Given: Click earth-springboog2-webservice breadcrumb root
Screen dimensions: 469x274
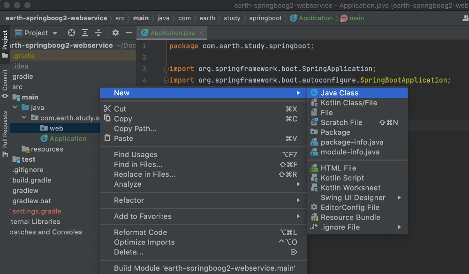Looking at the screenshot, I should click(56, 18).
